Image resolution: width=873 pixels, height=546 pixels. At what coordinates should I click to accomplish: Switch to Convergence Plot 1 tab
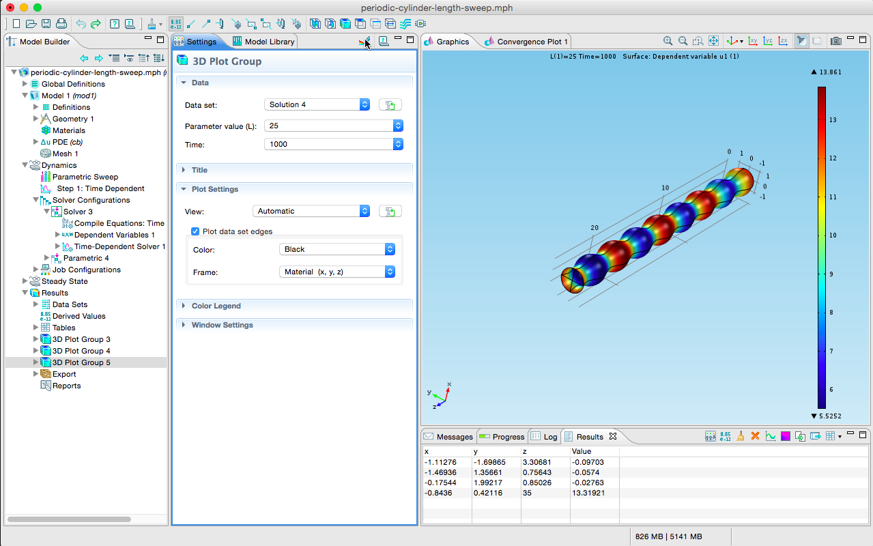click(x=526, y=42)
